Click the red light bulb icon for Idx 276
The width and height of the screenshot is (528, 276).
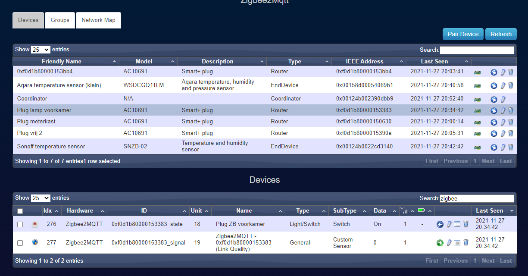click(35, 224)
